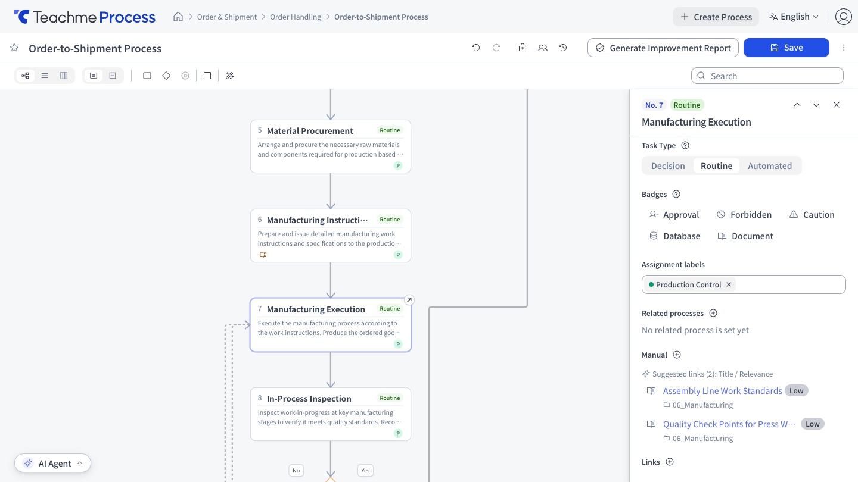Open the AI Agent panel
This screenshot has height=482, width=858.
tap(53, 463)
